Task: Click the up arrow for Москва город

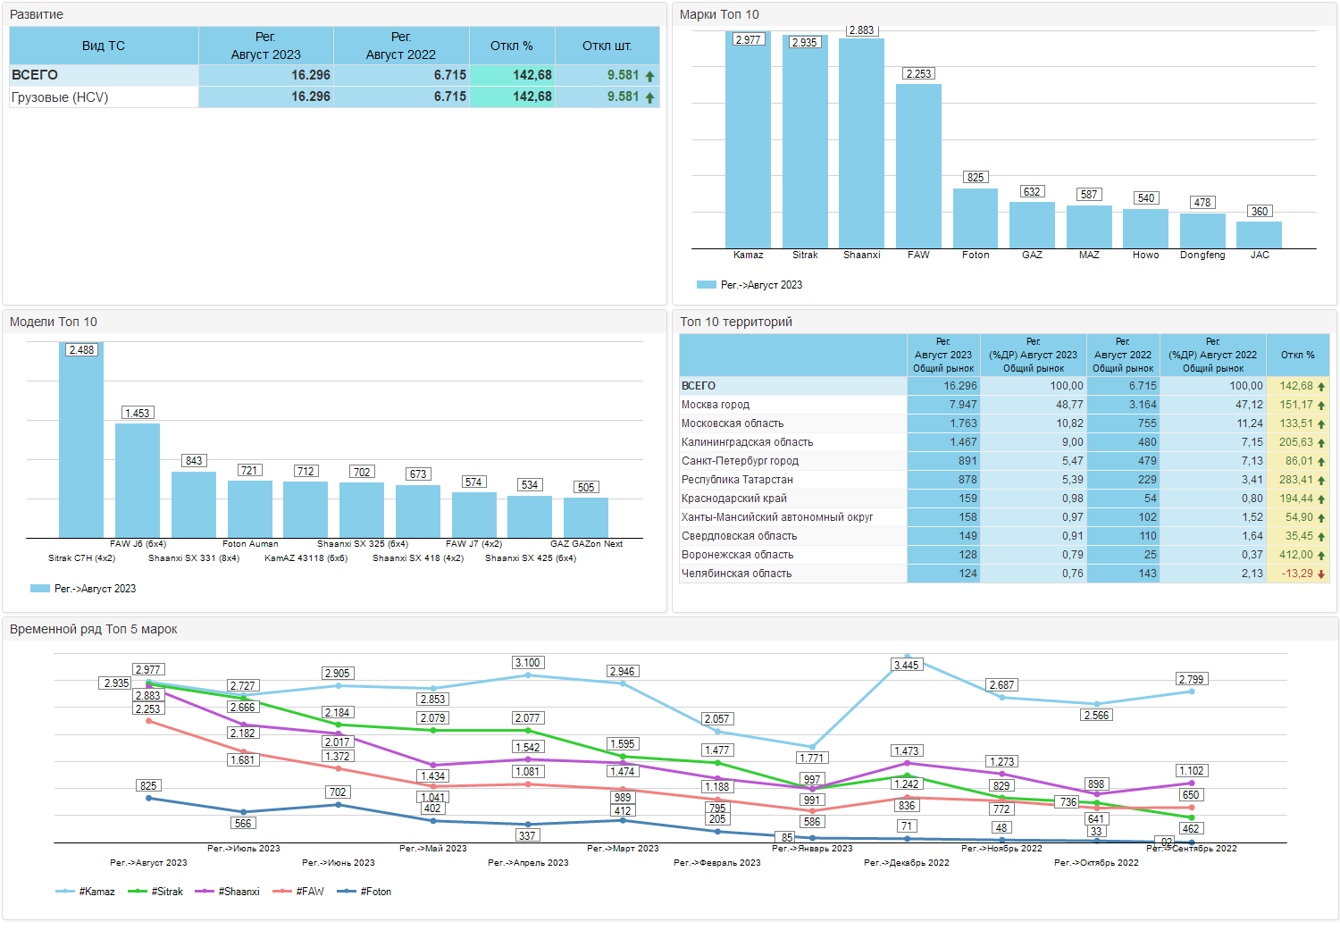Action: 1321,405
